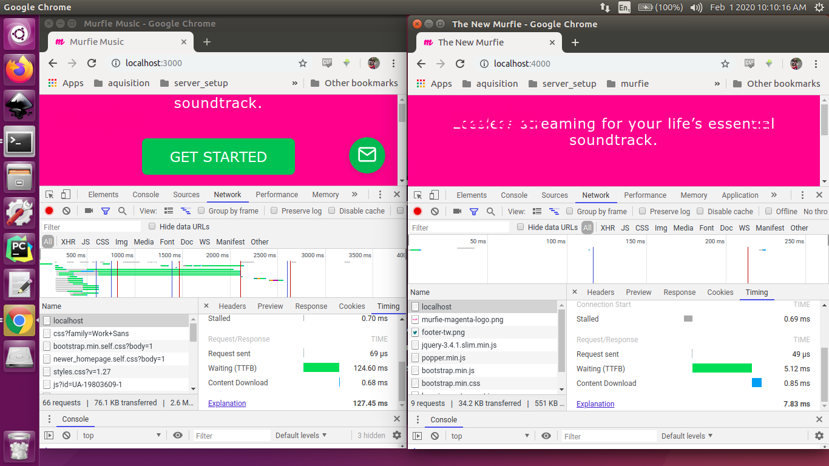Click the inspect element picker in left DevTools

50,195
